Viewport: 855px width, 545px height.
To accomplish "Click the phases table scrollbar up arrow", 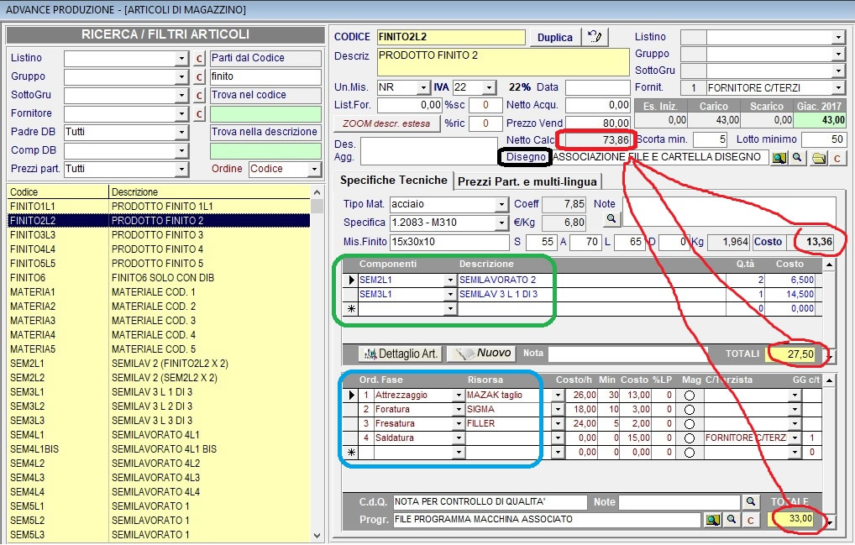I will pos(828,380).
